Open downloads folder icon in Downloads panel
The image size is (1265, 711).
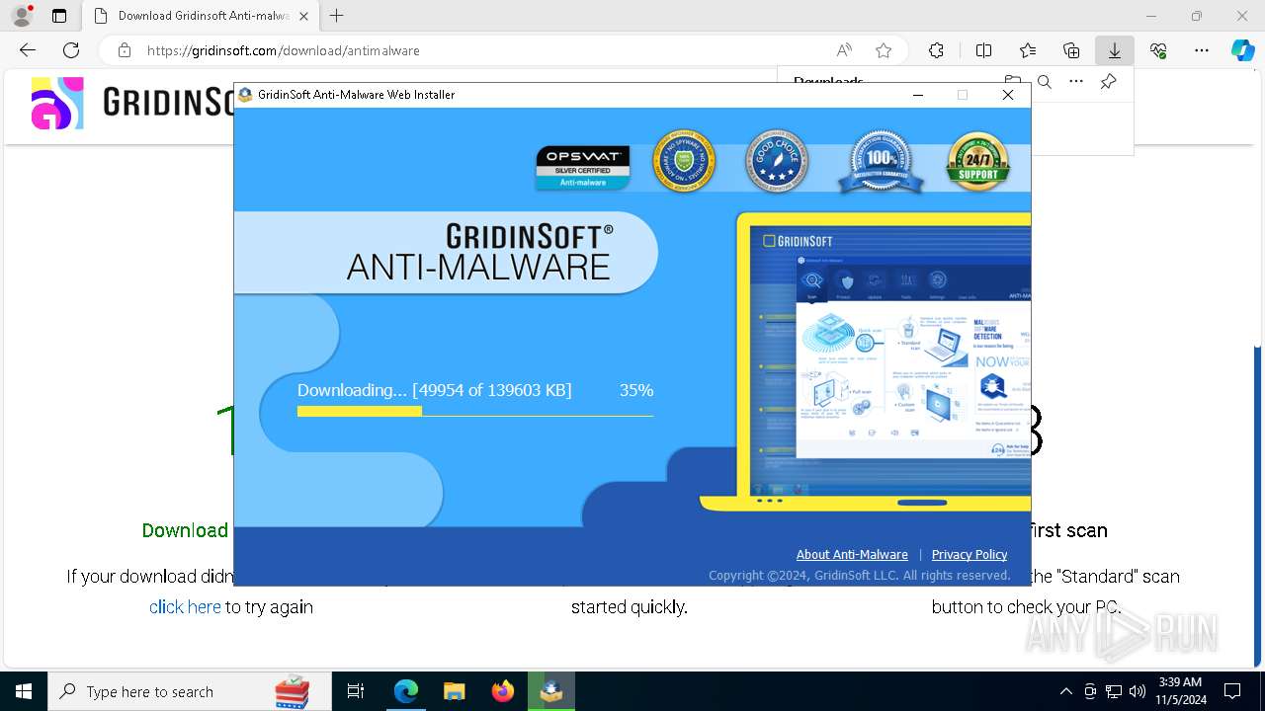[x=1012, y=82]
